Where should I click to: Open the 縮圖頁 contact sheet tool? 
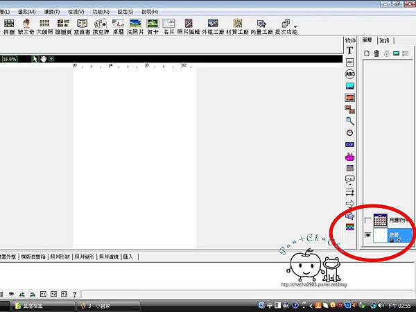[x=63, y=26]
